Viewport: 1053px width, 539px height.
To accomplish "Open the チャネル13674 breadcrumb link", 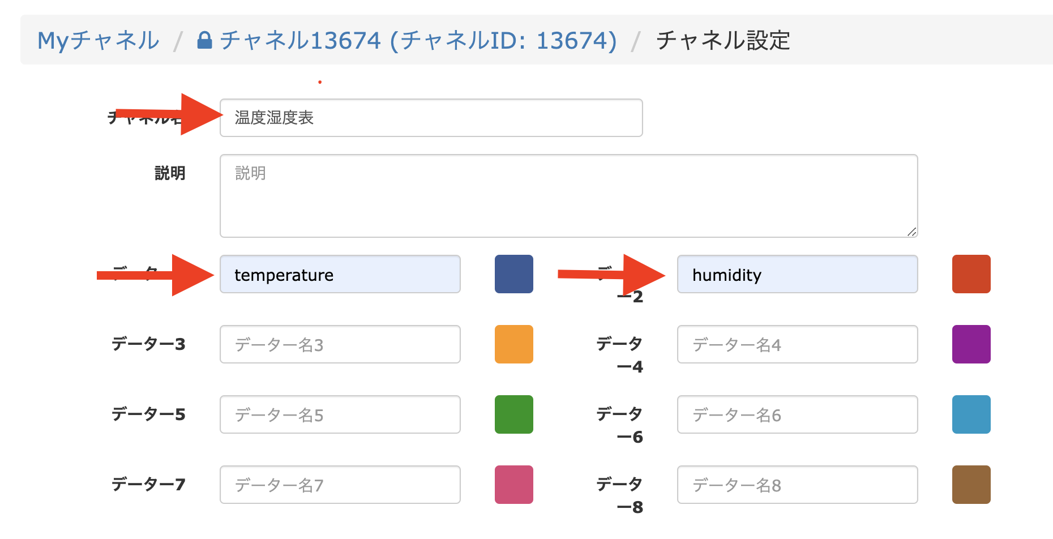I will pos(418,41).
